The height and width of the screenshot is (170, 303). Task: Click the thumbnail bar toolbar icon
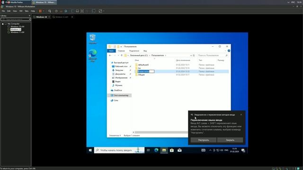tap(77, 11)
